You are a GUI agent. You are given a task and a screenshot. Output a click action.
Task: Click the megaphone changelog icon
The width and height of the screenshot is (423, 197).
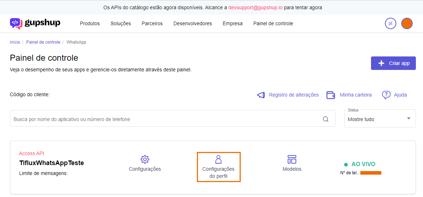(261, 95)
